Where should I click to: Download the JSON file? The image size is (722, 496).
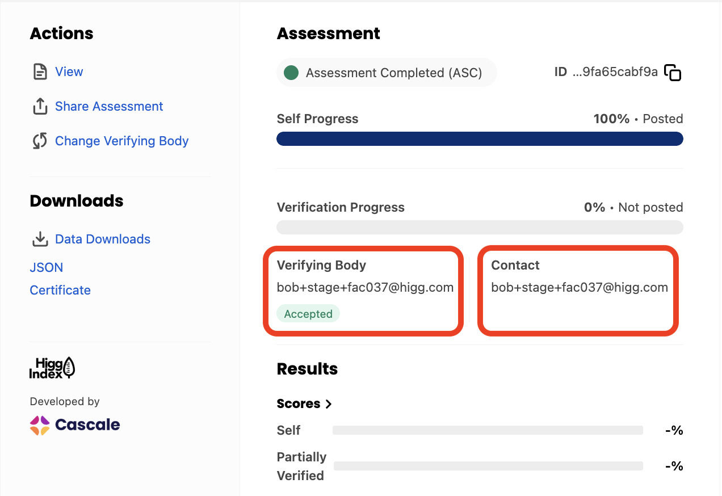pyautogui.click(x=47, y=268)
